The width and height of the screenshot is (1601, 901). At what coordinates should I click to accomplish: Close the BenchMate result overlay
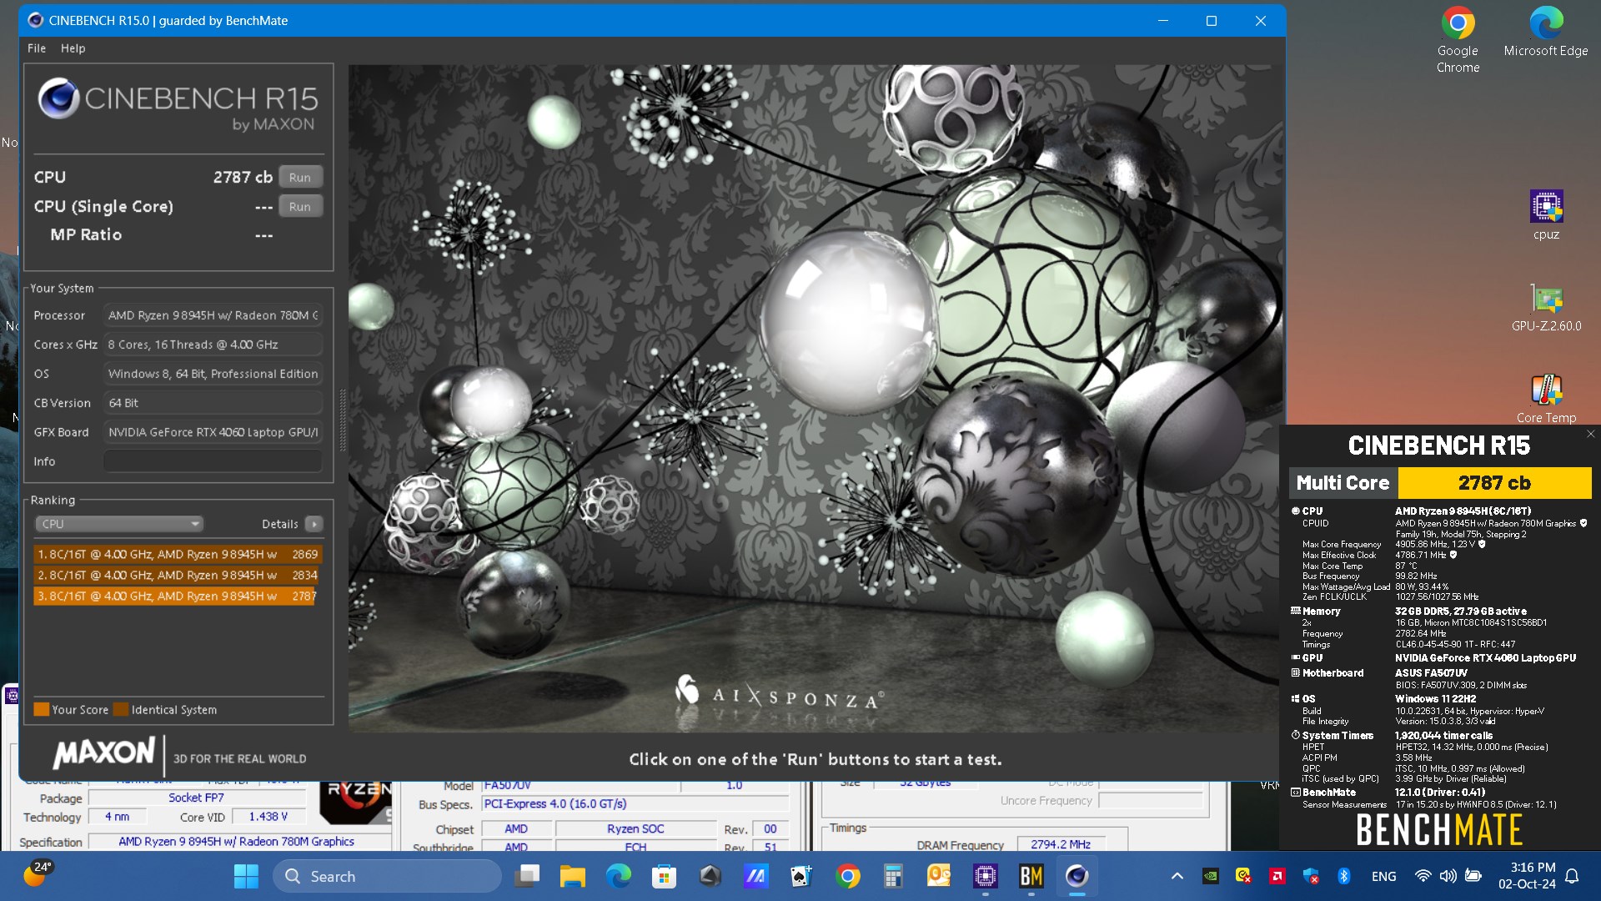pyautogui.click(x=1590, y=434)
